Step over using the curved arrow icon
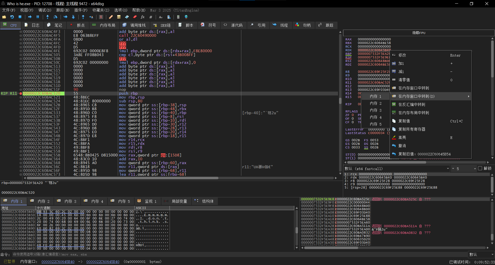The height and width of the screenshot is (265, 495). (x=55, y=17)
